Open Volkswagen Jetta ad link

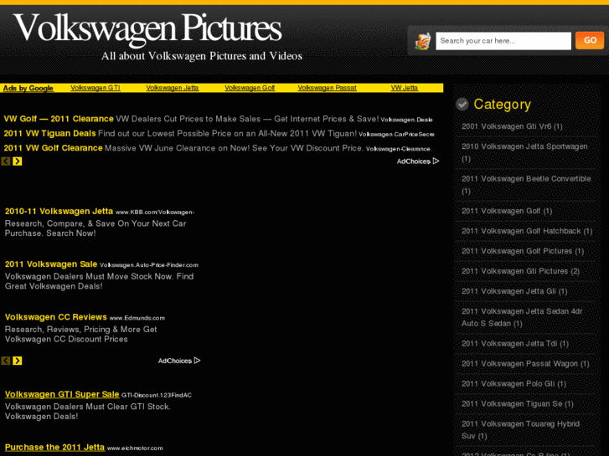tap(172, 88)
